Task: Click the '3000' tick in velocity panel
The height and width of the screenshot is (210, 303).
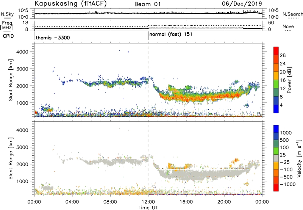Action: 22,147
